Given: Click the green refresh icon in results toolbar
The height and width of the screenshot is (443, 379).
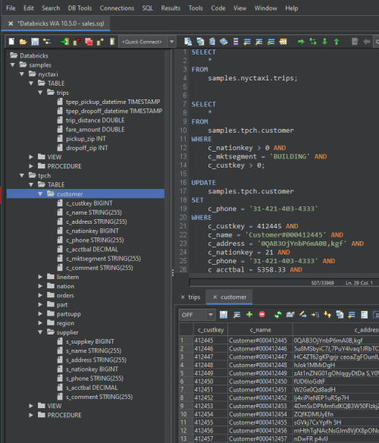Looking at the screenshot, I should click(x=278, y=315).
